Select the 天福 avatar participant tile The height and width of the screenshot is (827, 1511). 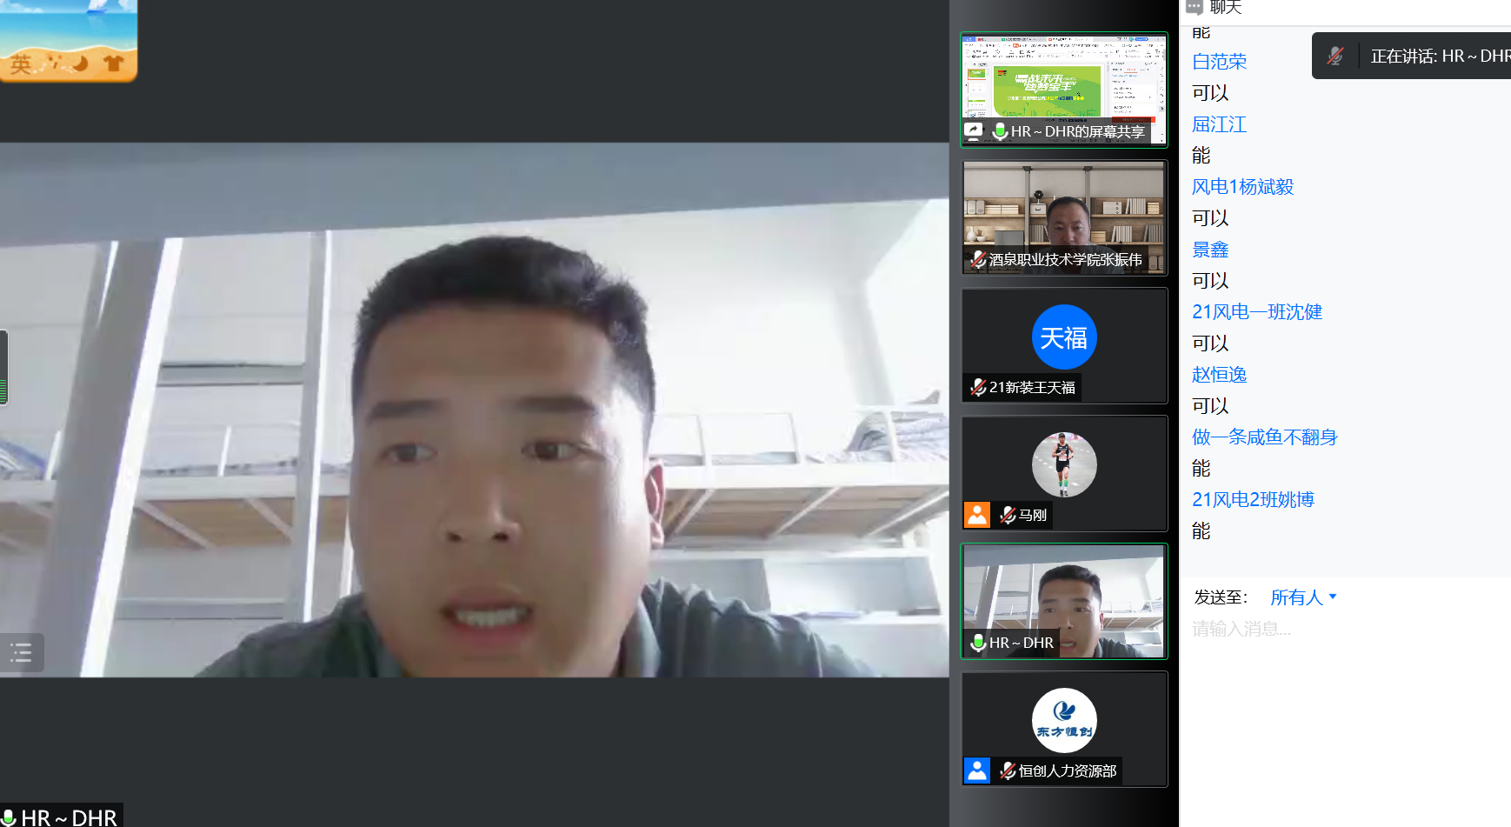tap(1063, 345)
